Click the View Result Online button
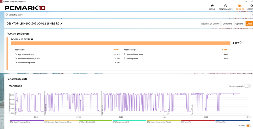This screenshot has width=253, height=129. (210, 24)
